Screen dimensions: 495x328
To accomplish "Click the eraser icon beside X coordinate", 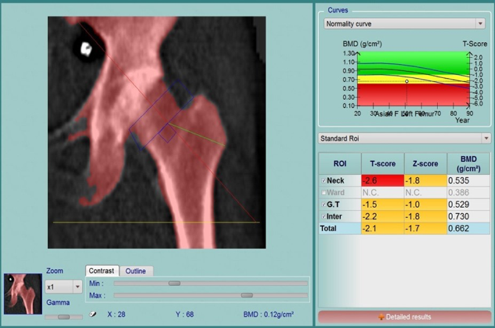I will (92, 315).
